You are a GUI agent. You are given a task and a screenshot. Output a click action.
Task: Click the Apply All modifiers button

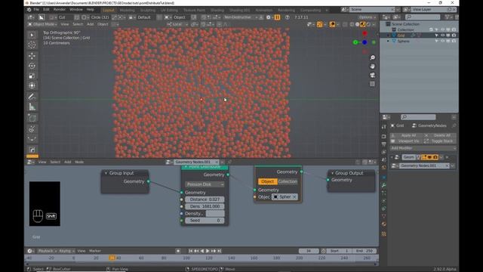[406, 135]
